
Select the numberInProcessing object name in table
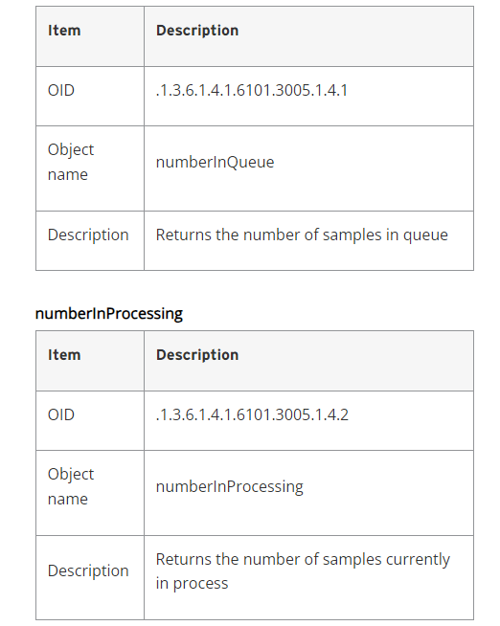pyautogui.click(x=229, y=486)
